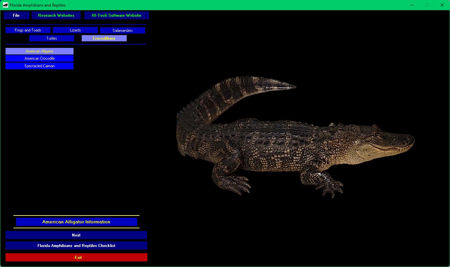Viewport: 450px width, 267px height.
Task: Select the Frogs and Toads category
Action: point(28,30)
